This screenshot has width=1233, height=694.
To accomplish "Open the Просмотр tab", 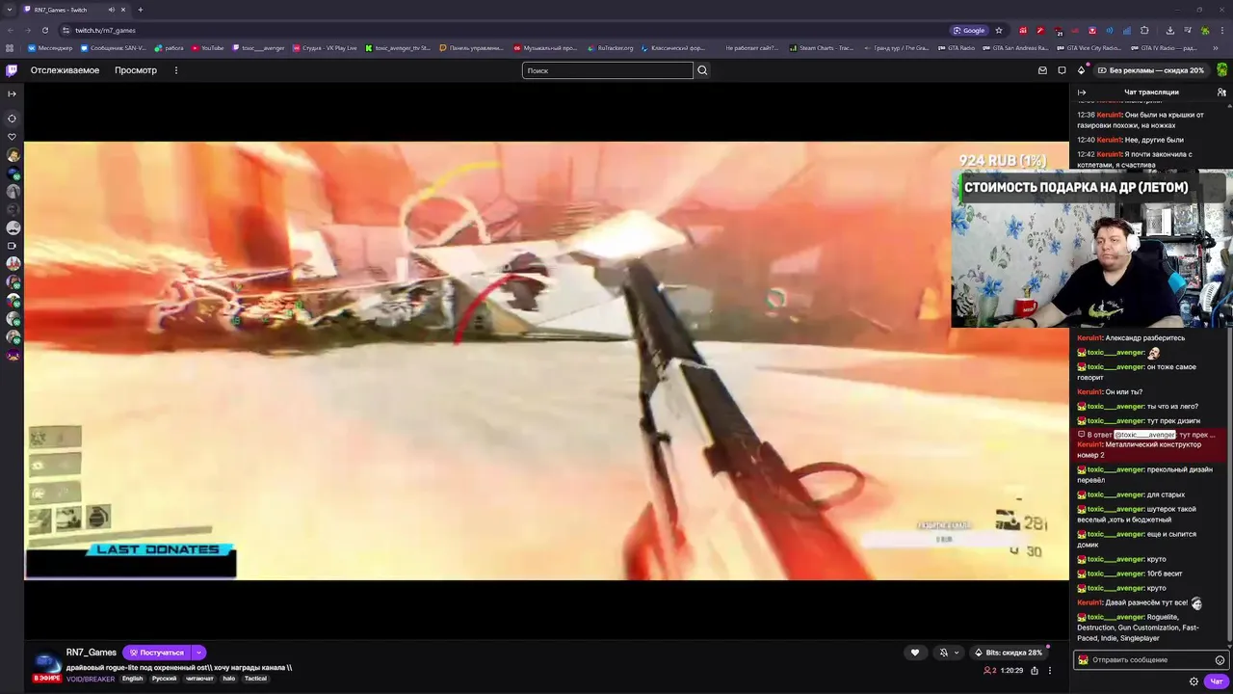I will (x=136, y=70).
